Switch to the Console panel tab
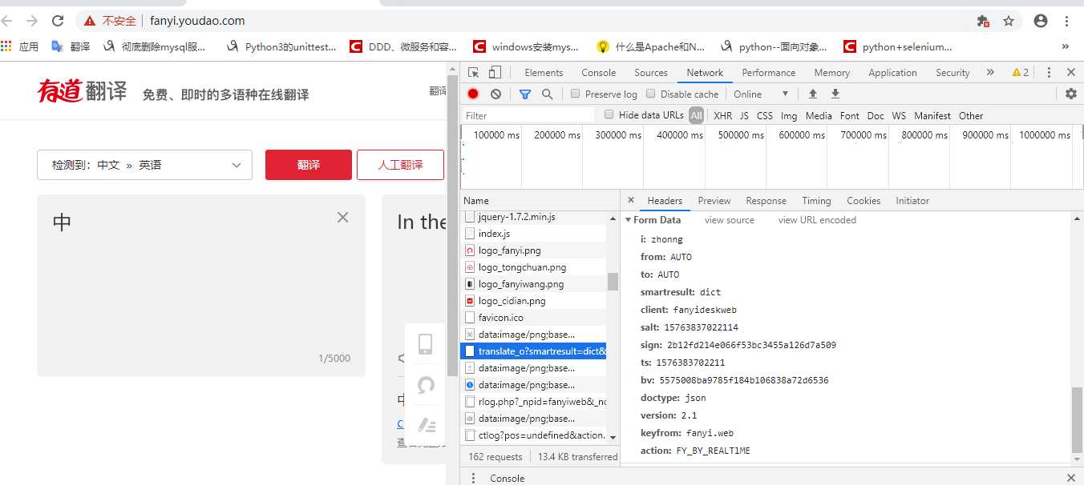Image resolution: width=1084 pixels, height=485 pixels. click(598, 72)
